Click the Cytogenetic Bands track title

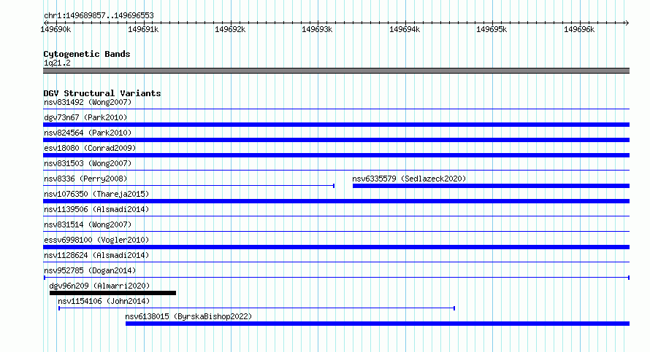tap(87, 54)
